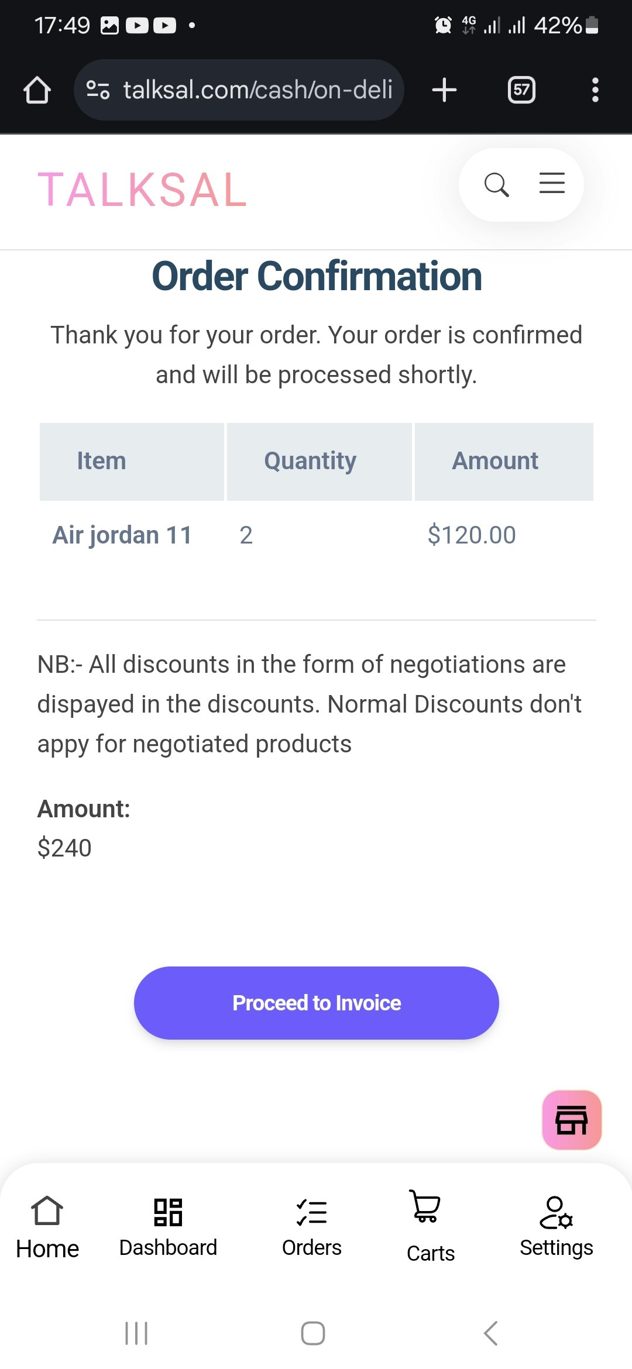
Task: Focus the talksal.com address bar
Action: (x=239, y=90)
